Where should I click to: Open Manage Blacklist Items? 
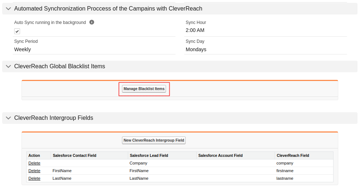click(x=144, y=89)
